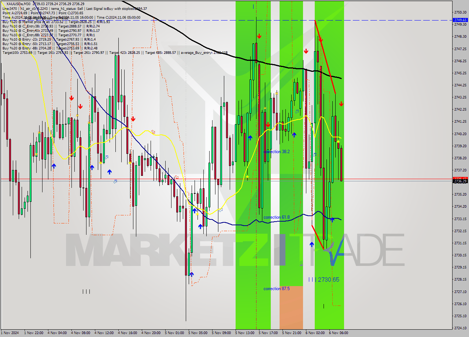Select the 'correction 61.8' label
The image size is (469, 337).
tap(277, 217)
